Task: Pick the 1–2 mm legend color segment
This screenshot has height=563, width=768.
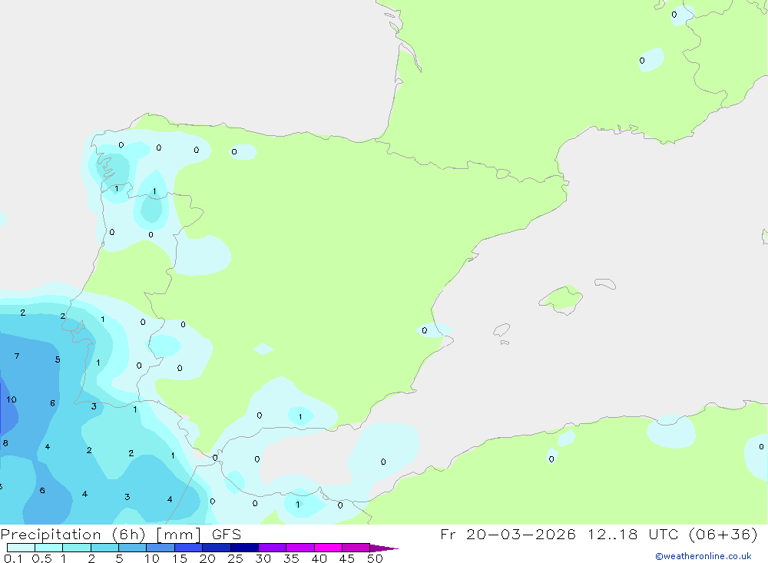Action: pyautogui.click(x=76, y=548)
